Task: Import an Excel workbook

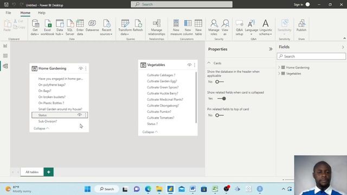Action: (47, 28)
